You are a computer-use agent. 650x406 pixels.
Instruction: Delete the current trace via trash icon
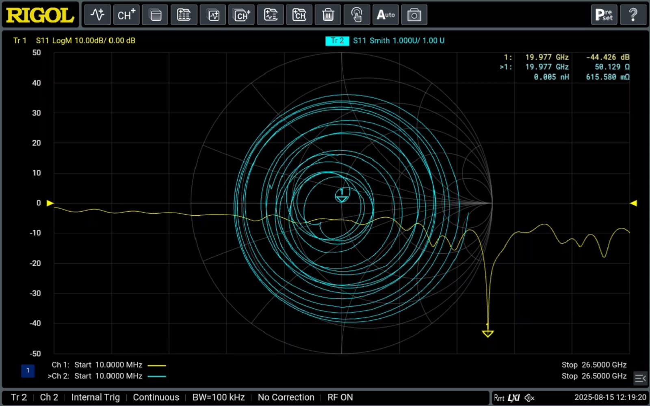tap(328, 15)
